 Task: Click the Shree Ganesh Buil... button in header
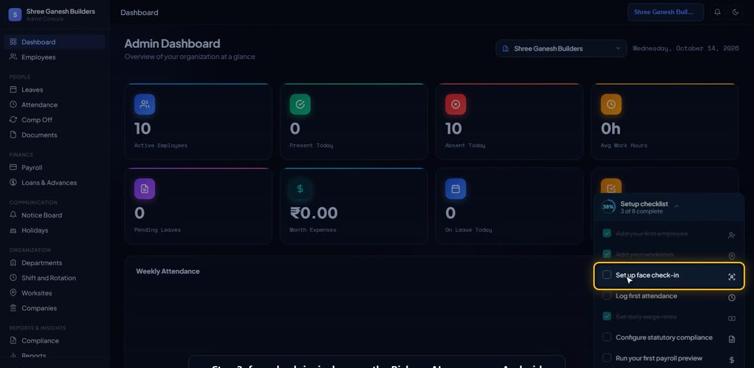point(665,12)
